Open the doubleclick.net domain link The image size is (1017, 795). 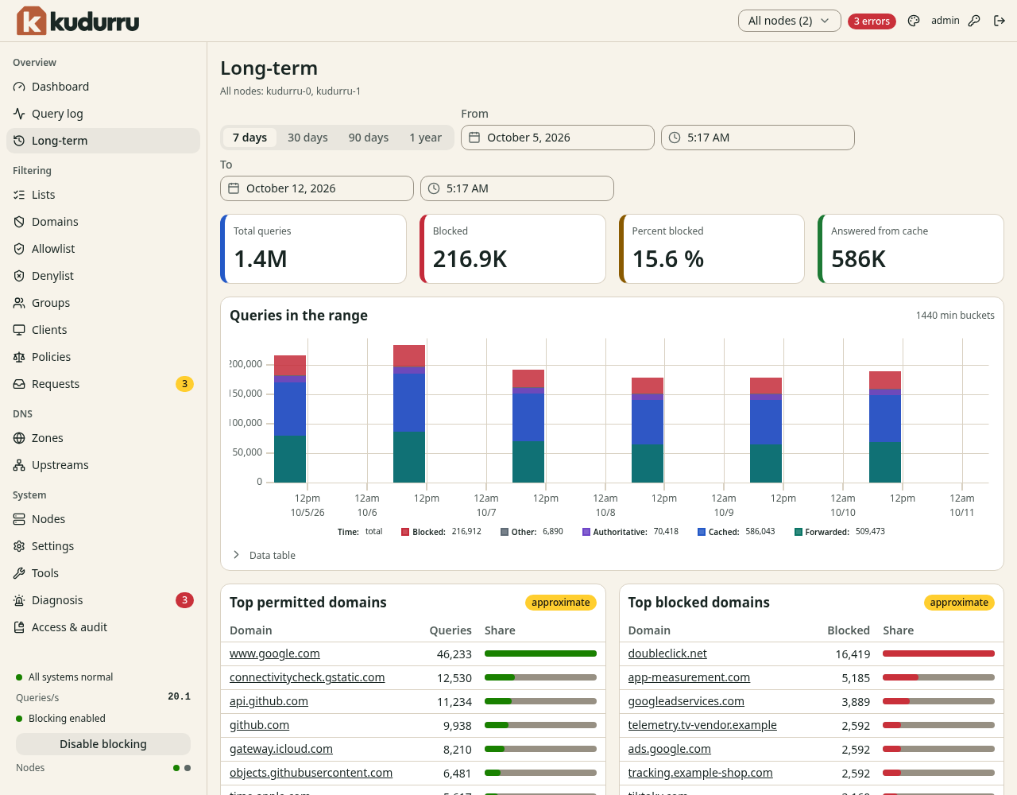coord(667,653)
